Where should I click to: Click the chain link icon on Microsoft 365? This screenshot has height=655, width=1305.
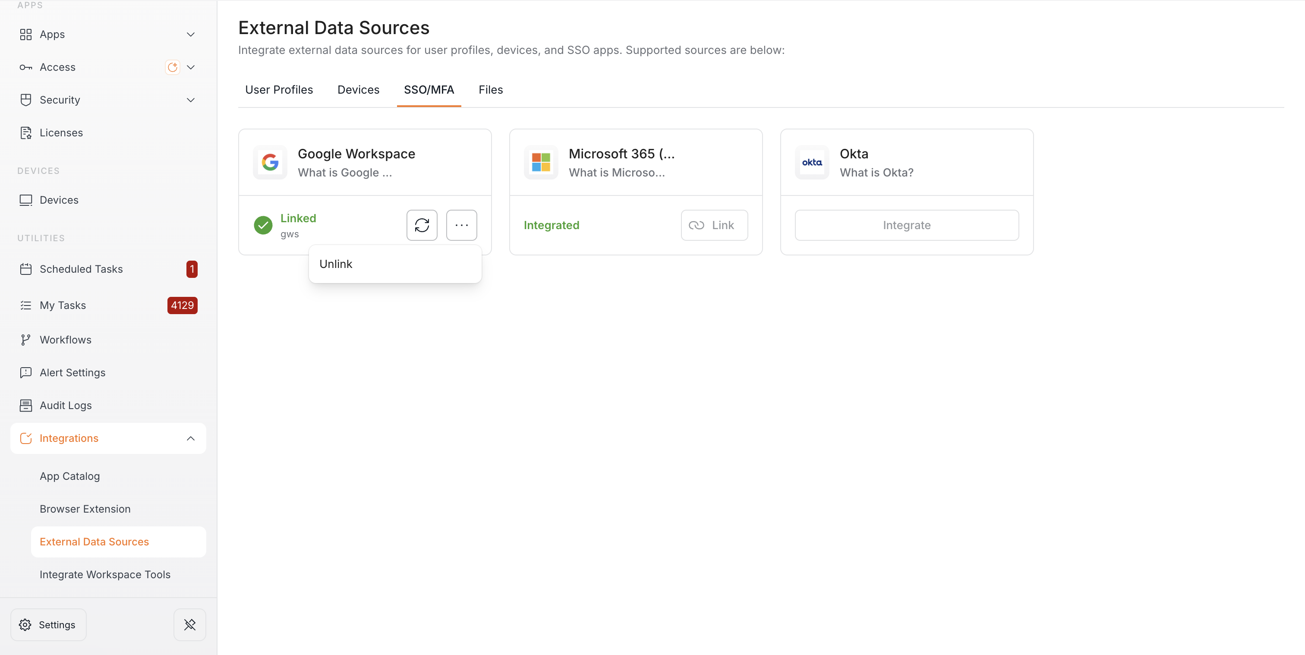click(x=697, y=225)
